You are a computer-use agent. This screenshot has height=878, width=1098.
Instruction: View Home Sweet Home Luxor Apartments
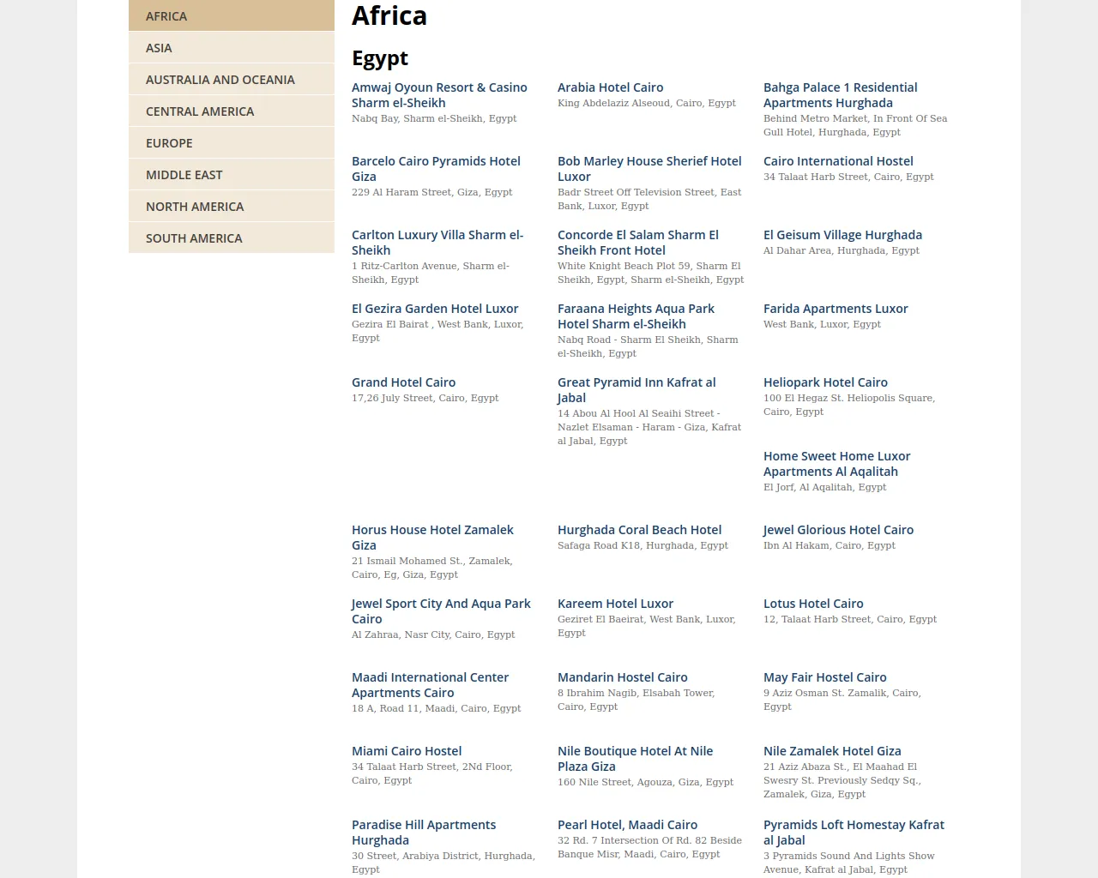[836, 464]
